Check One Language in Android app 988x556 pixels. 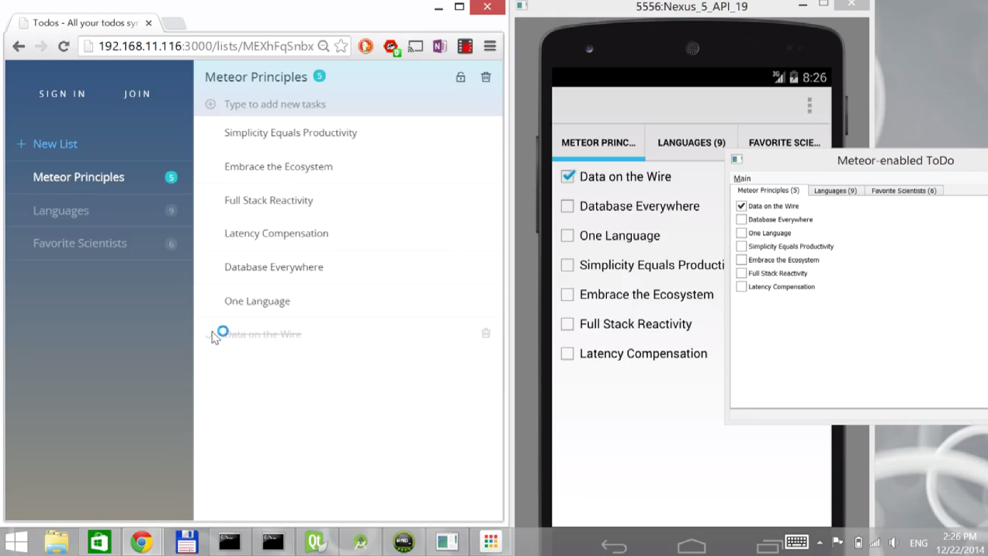tap(567, 236)
